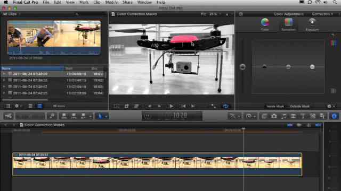The height and width of the screenshot is (191, 341).
Task: Open the All Clips filter menu
Action: pyautogui.click(x=11, y=14)
